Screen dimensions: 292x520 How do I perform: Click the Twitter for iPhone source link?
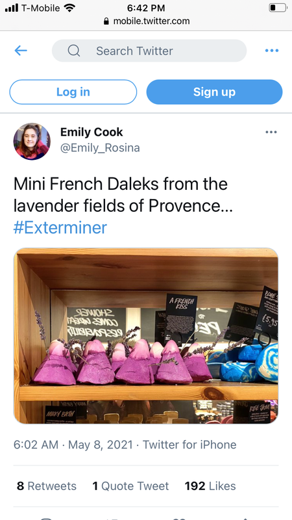pos(189,445)
